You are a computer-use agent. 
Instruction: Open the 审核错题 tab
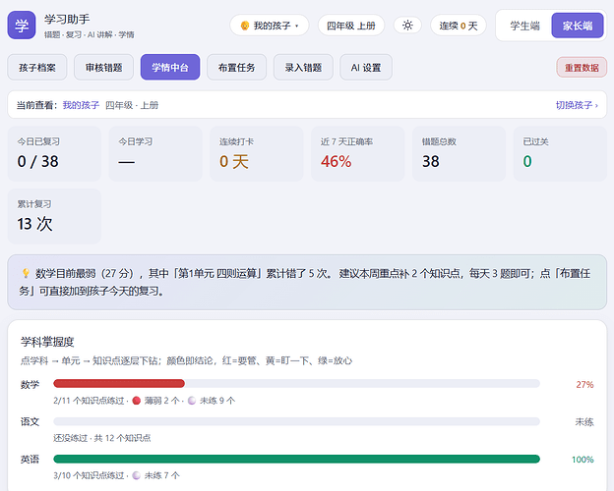(103, 67)
